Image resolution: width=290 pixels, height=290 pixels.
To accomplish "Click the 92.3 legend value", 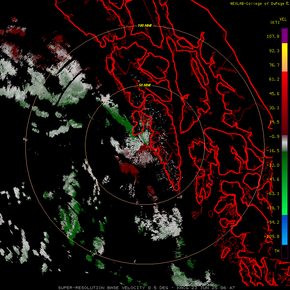I will [274, 51].
